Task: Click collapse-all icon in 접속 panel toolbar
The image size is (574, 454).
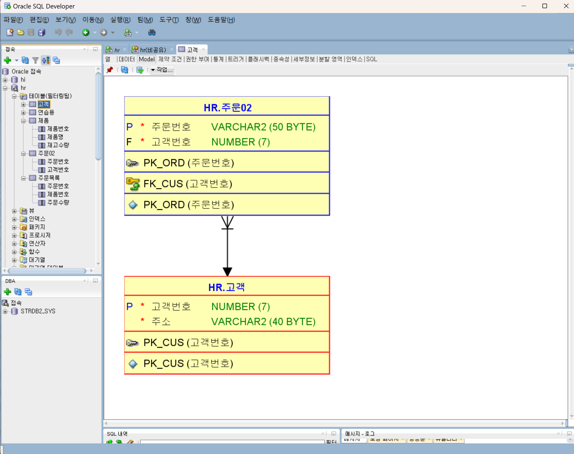Action: (56, 60)
